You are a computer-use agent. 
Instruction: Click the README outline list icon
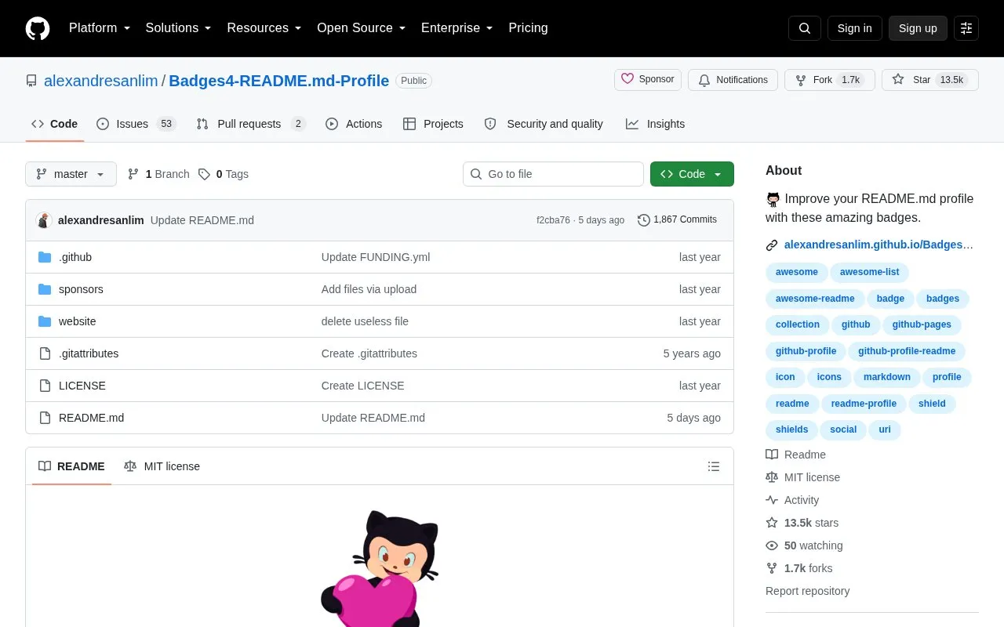pos(714,466)
